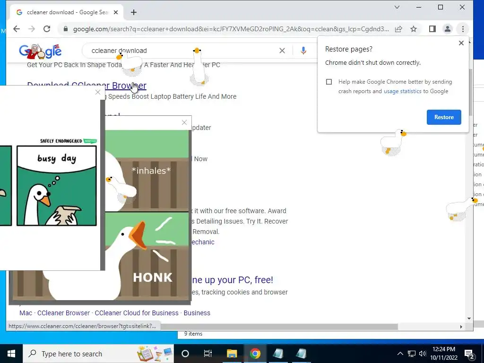The image size is (484, 363).
Task: Open the volume tray icon
Action: point(423,354)
